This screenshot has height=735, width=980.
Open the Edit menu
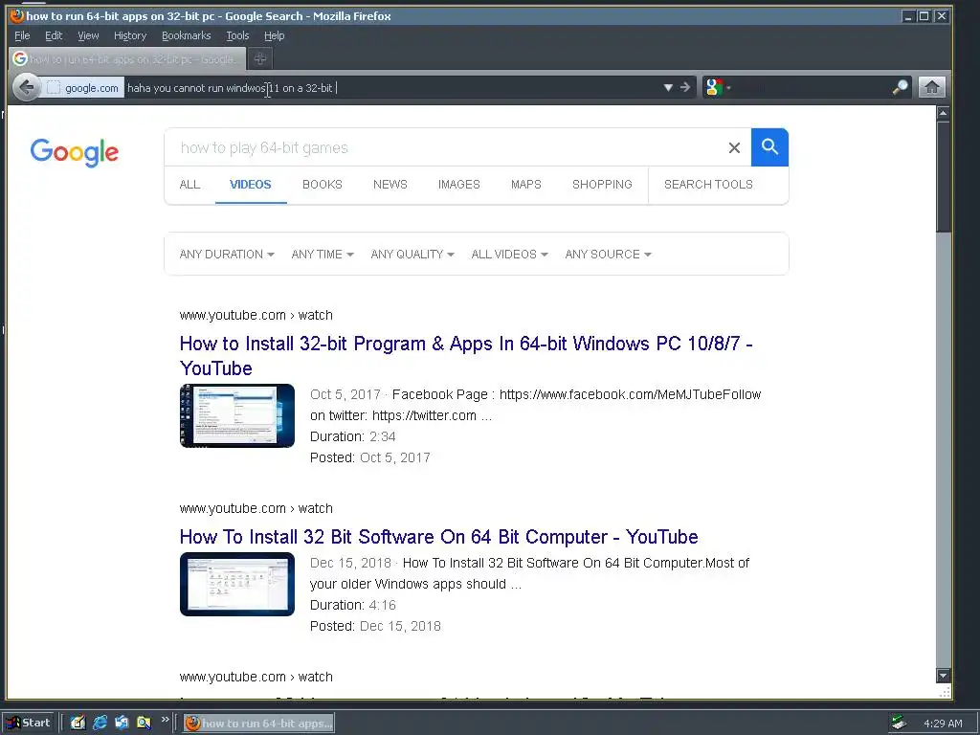click(x=54, y=35)
